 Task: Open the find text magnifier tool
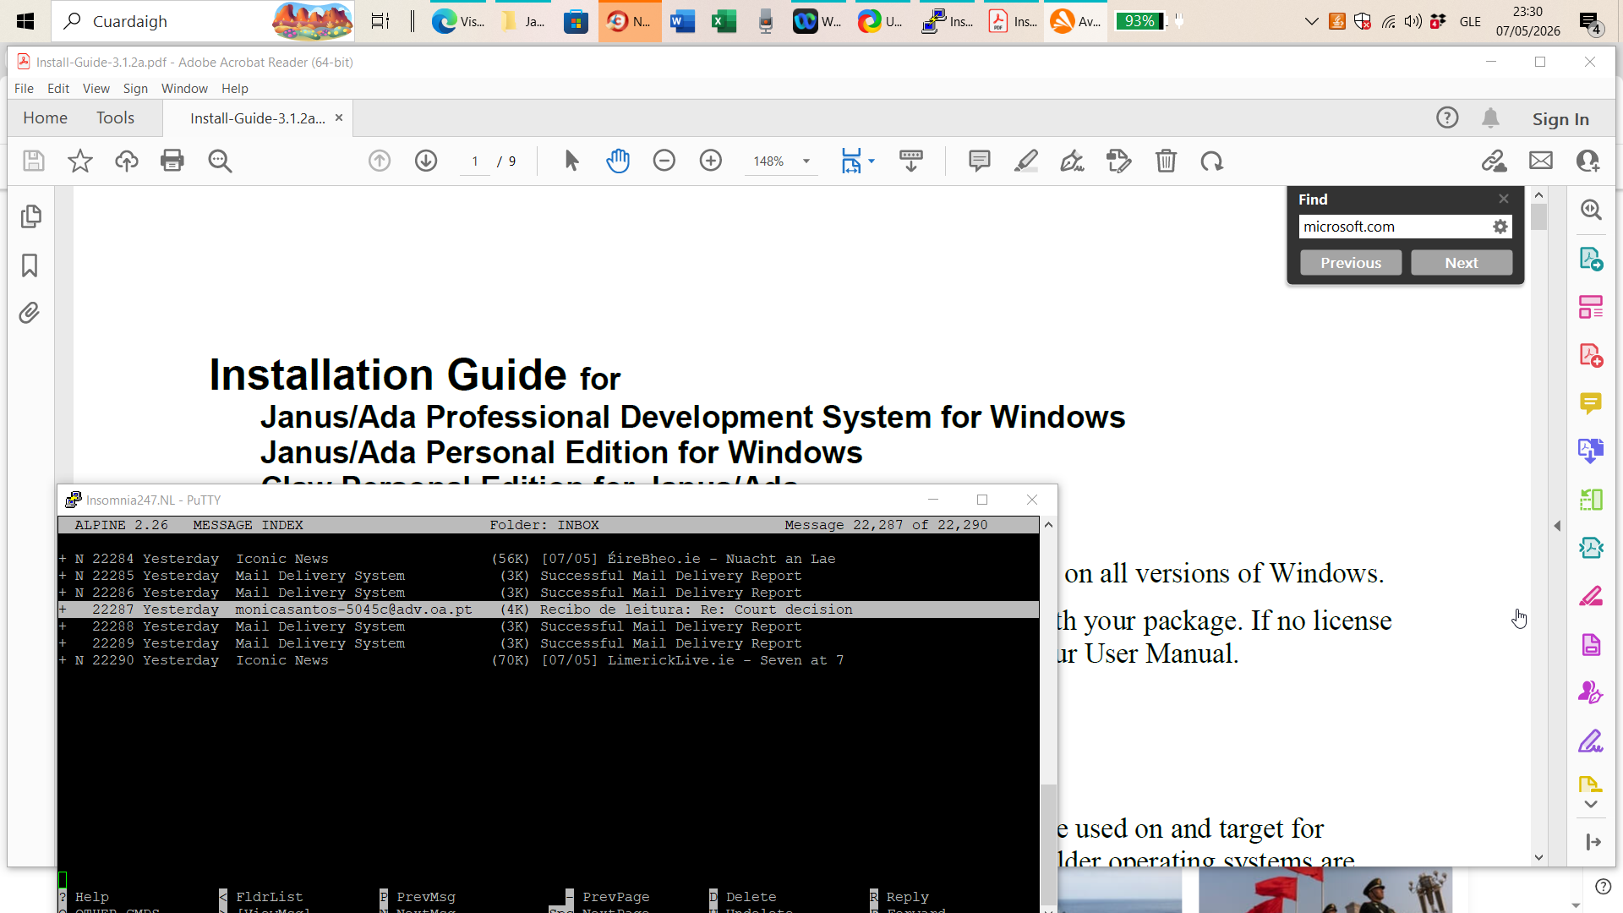click(220, 161)
